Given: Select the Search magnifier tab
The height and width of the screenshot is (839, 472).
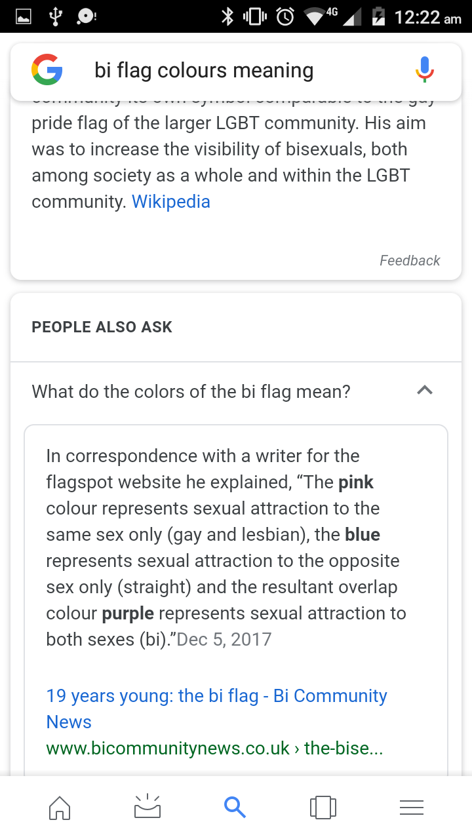Looking at the screenshot, I should [x=235, y=808].
